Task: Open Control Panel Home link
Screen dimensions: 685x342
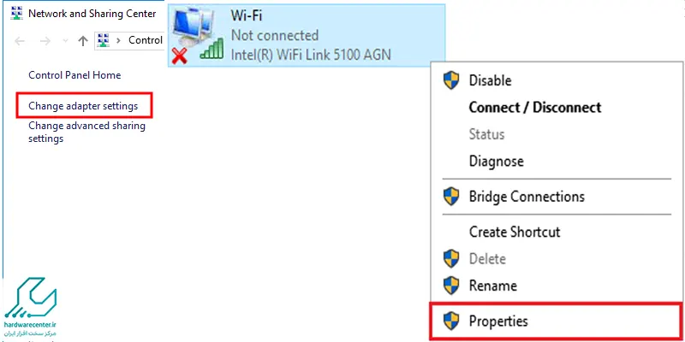Action: point(74,75)
